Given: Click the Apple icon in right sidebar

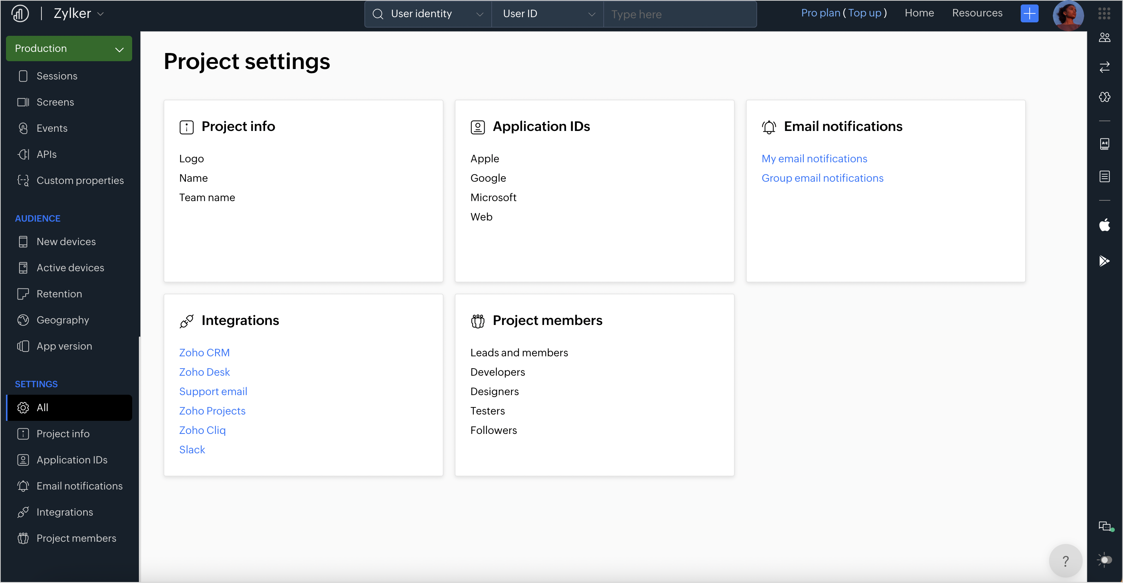Looking at the screenshot, I should pos(1104,225).
